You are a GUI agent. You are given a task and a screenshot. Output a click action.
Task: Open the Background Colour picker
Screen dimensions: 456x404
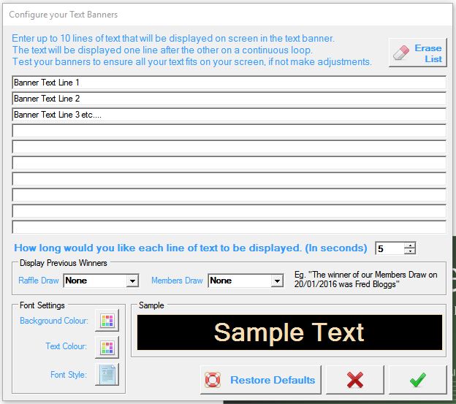[x=107, y=320]
